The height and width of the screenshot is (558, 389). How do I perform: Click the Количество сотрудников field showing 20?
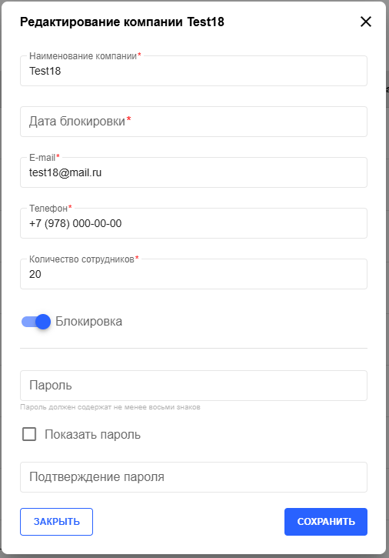(x=194, y=274)
